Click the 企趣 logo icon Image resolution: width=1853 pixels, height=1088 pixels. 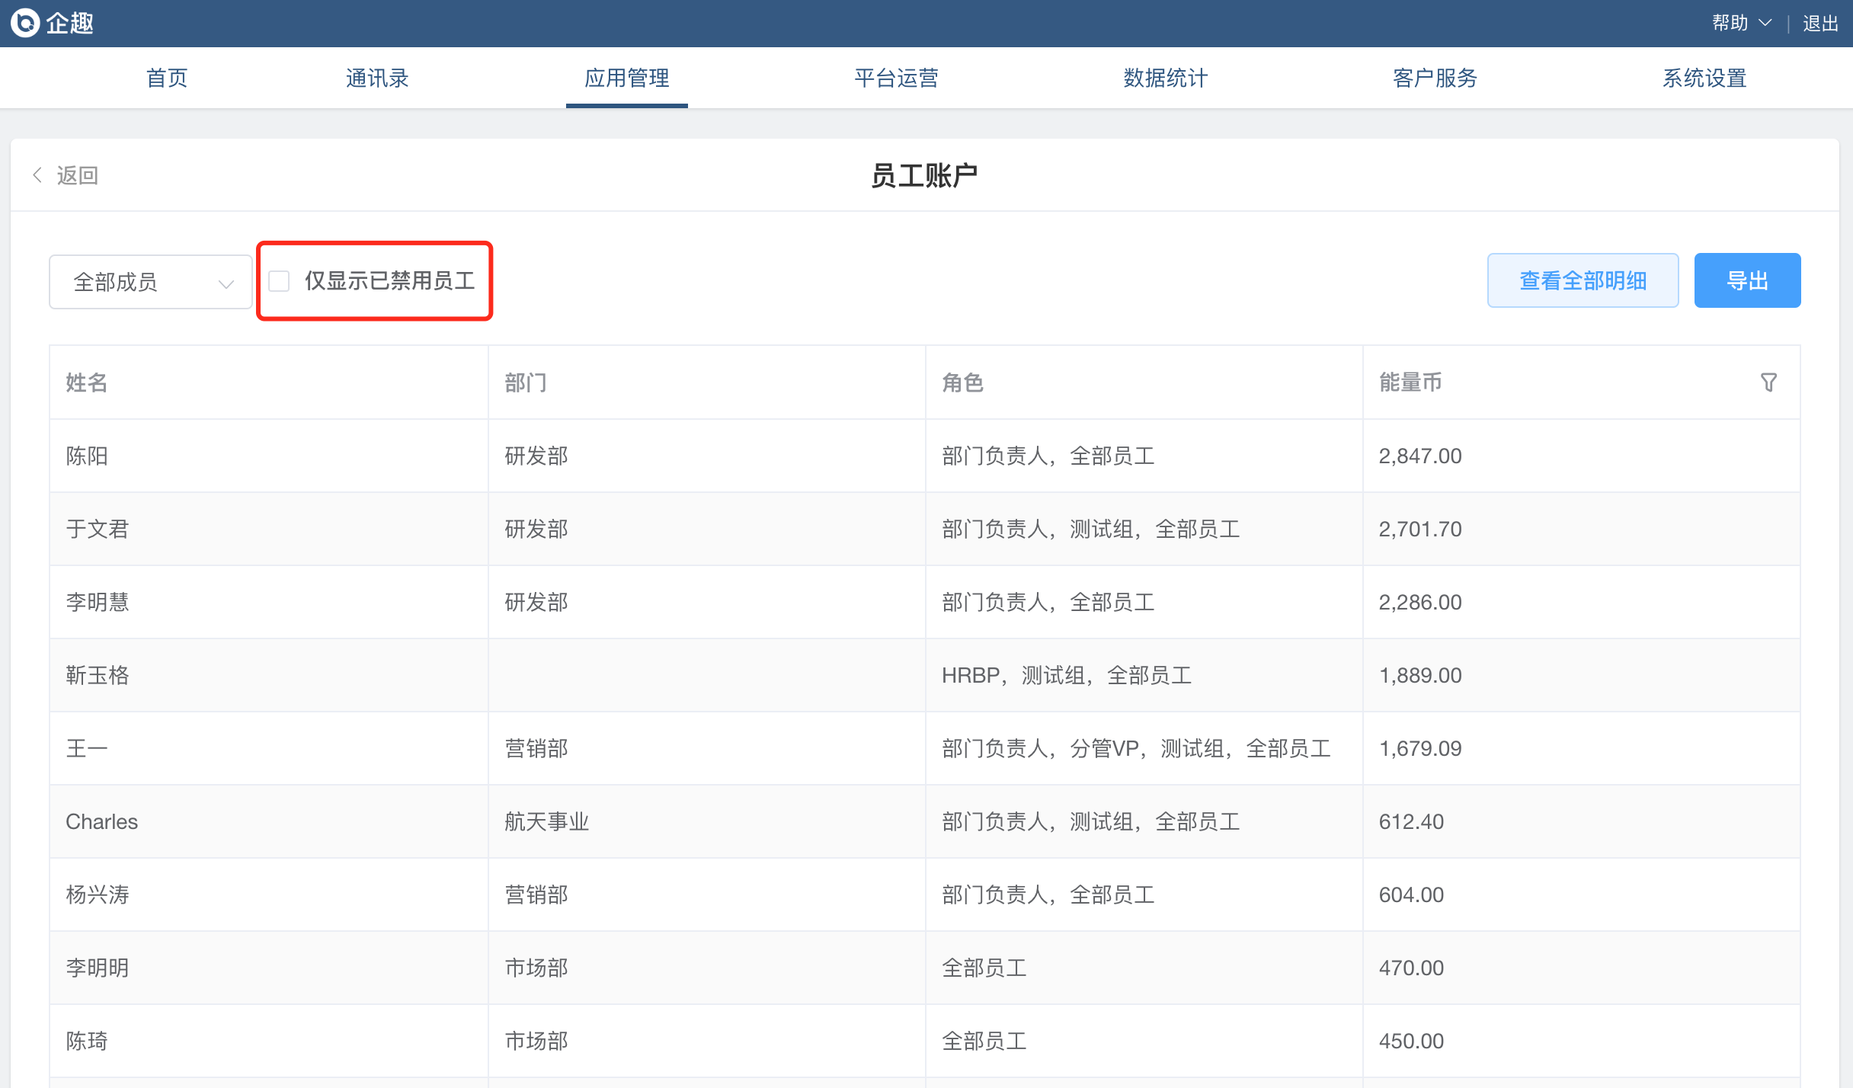click(25, 23)
